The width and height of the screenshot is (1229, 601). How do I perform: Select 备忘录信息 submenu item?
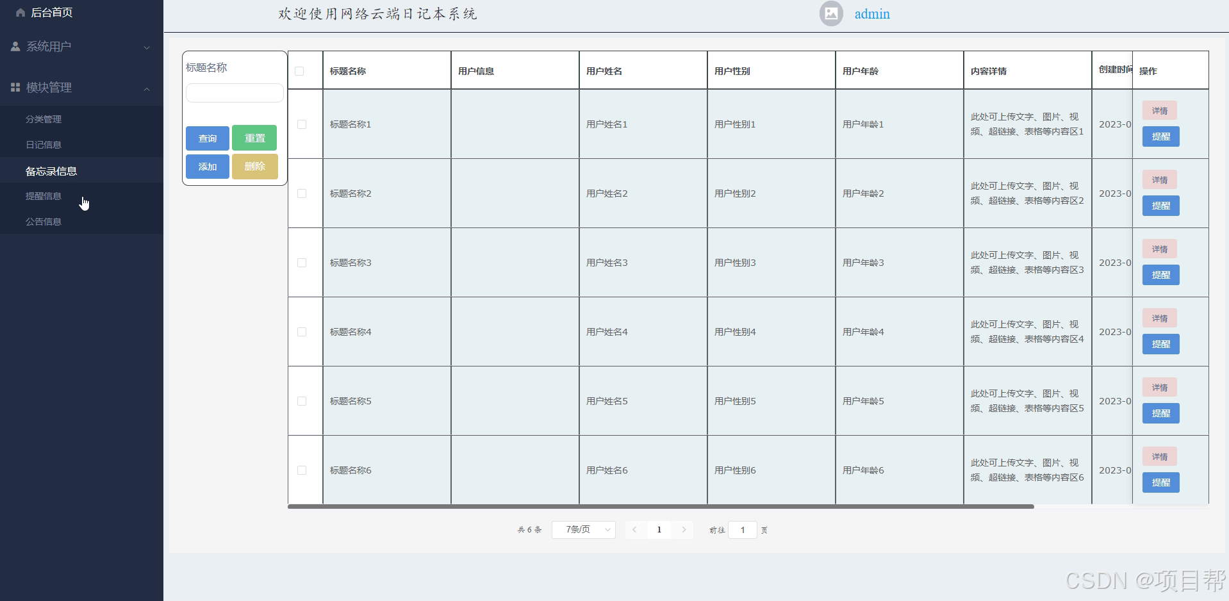51,171
